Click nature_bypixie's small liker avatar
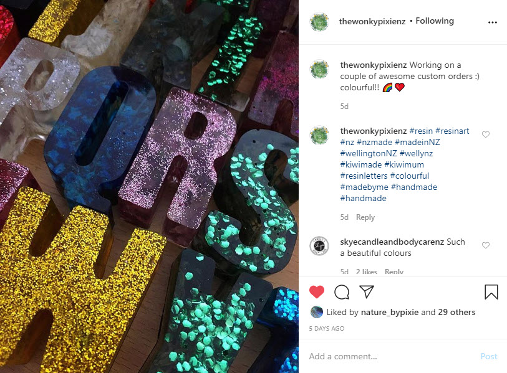 pos(317,312)
